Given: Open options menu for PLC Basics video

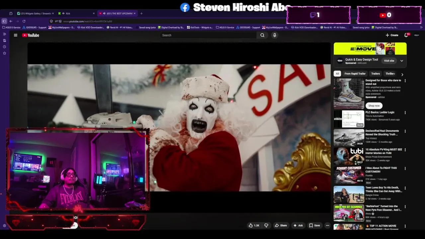Looking at the screenshot, I should tap(405, 113).
